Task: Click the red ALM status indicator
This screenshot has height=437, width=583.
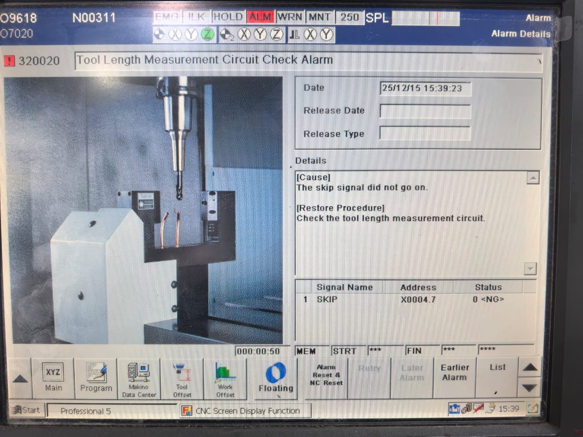Action: (x=261, y=17)
